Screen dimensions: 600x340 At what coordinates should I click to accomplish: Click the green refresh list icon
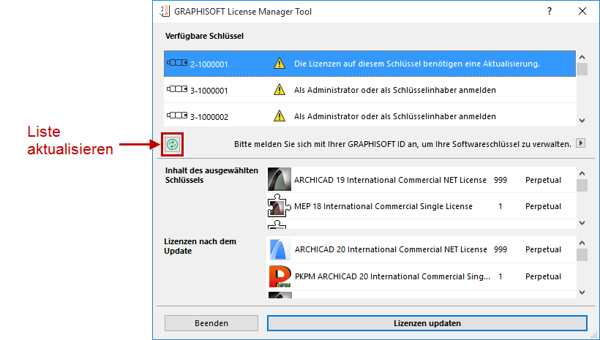coord(172,144)
